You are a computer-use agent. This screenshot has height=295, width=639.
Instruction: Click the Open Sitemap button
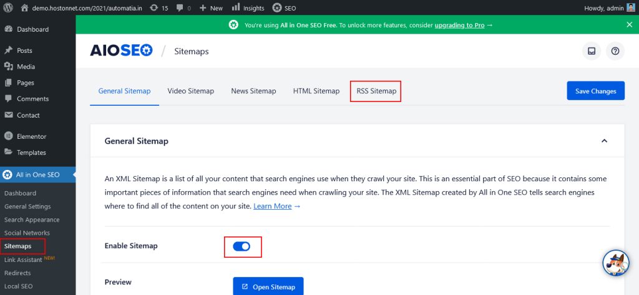pyautogui.click(x=268, y=286)
